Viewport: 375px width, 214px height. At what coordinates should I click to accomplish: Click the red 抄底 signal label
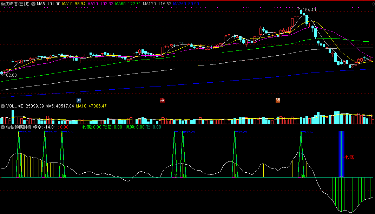point(349,158)
